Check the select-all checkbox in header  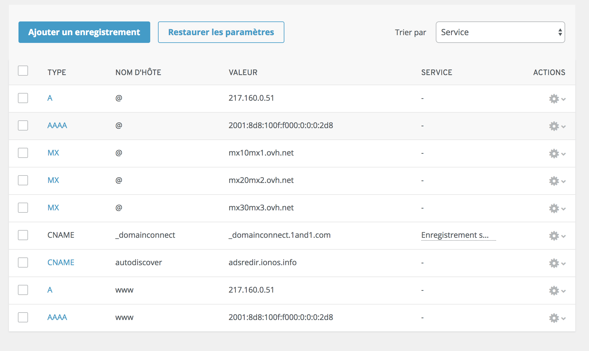tap(23, 71)
